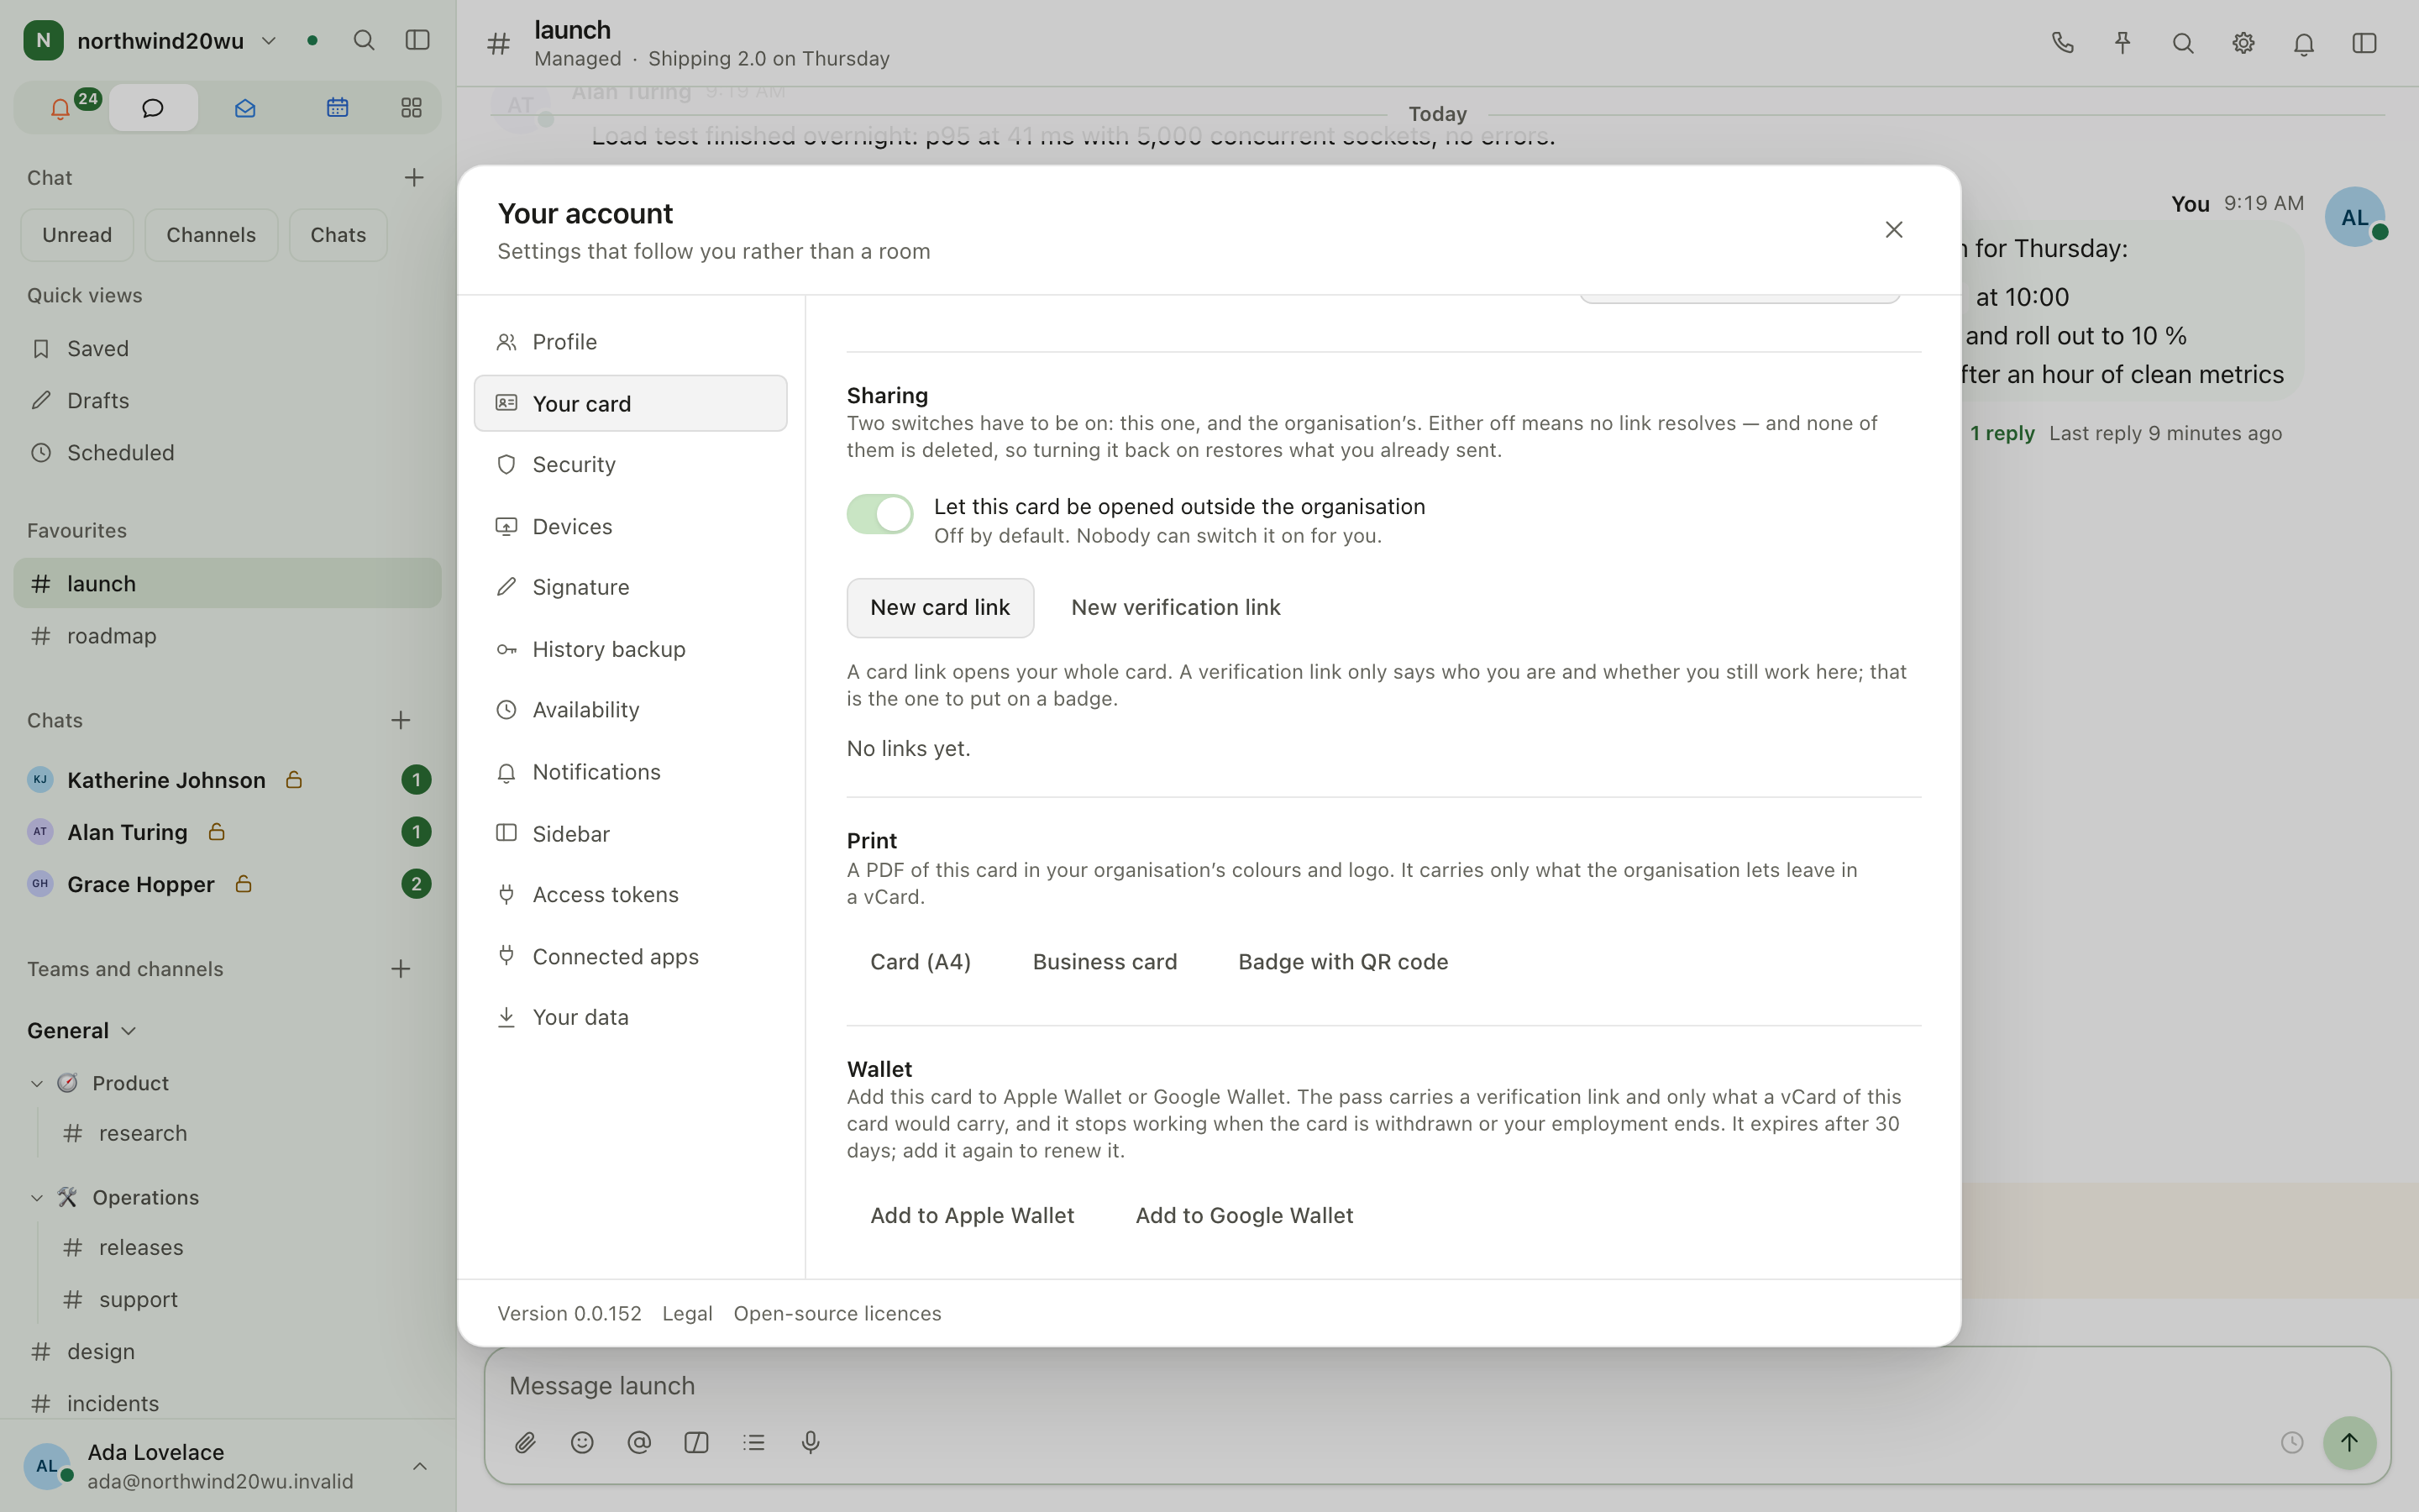Turn off card opening outside the organisation
The height and width of the screenshot is (1512, 2419).
point(879,514)
